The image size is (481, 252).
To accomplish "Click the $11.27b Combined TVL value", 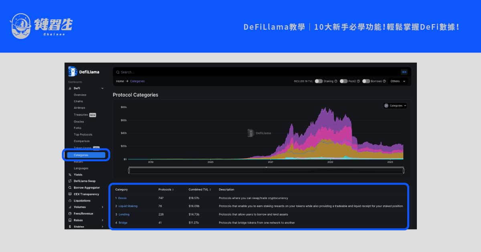I will point(194,223).
